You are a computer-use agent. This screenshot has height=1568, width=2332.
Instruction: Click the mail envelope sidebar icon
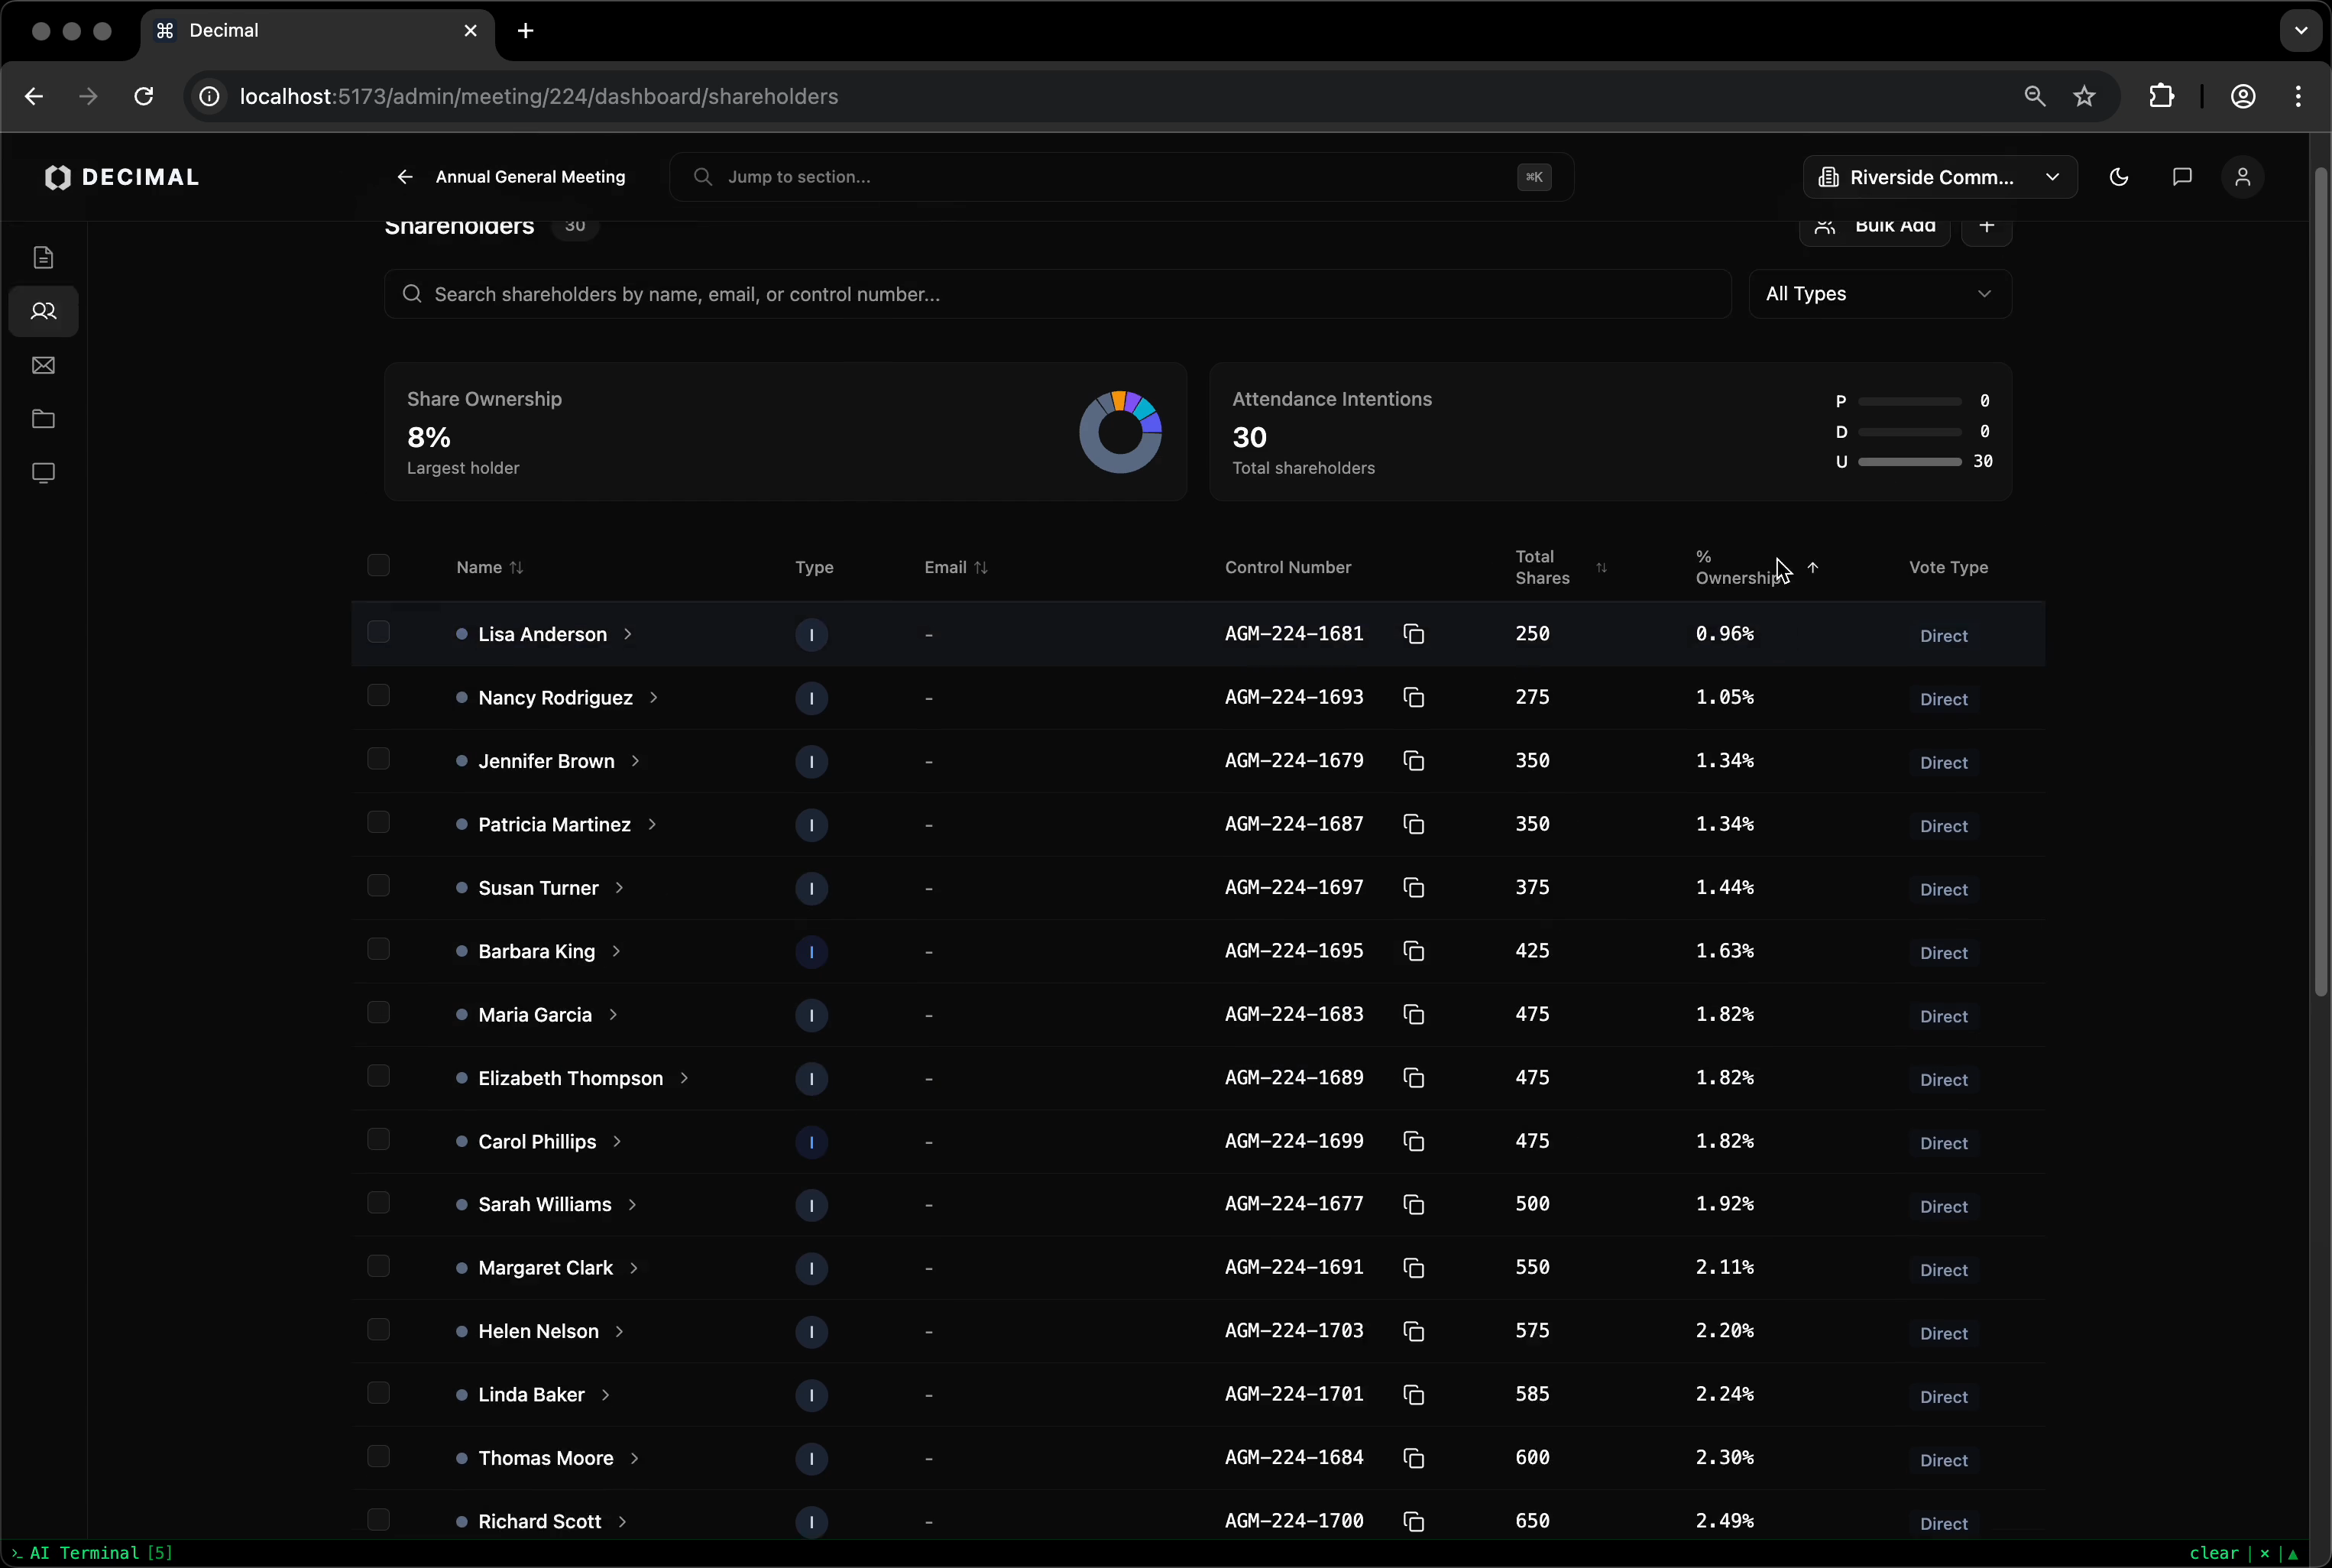coord(43,365)
